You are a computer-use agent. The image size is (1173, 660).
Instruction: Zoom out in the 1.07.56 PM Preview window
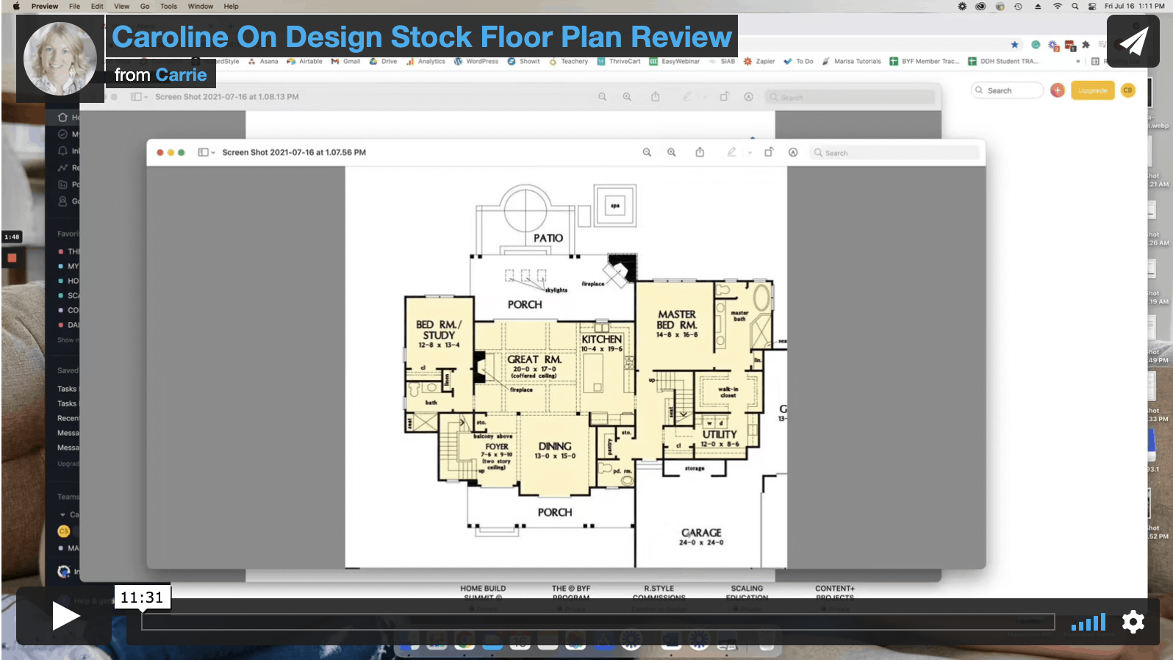647,153
